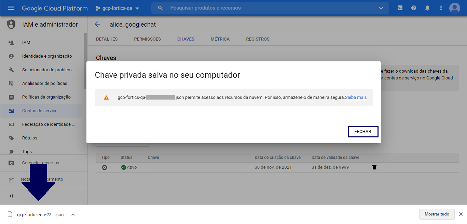This screenshot has height=224, width=467.
Task: Click the search magnifier icon
Action: (161, 8)
